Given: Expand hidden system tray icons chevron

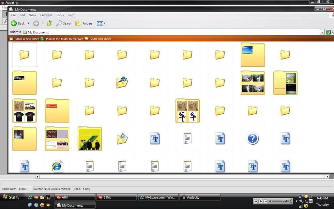Looking at the screenshot, I should coord(296,201).
